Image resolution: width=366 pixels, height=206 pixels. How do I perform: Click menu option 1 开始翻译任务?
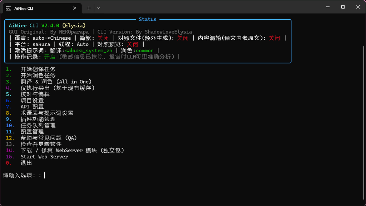click(x=31, y=69)
